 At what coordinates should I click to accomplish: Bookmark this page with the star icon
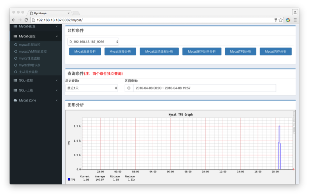[281, 20]
